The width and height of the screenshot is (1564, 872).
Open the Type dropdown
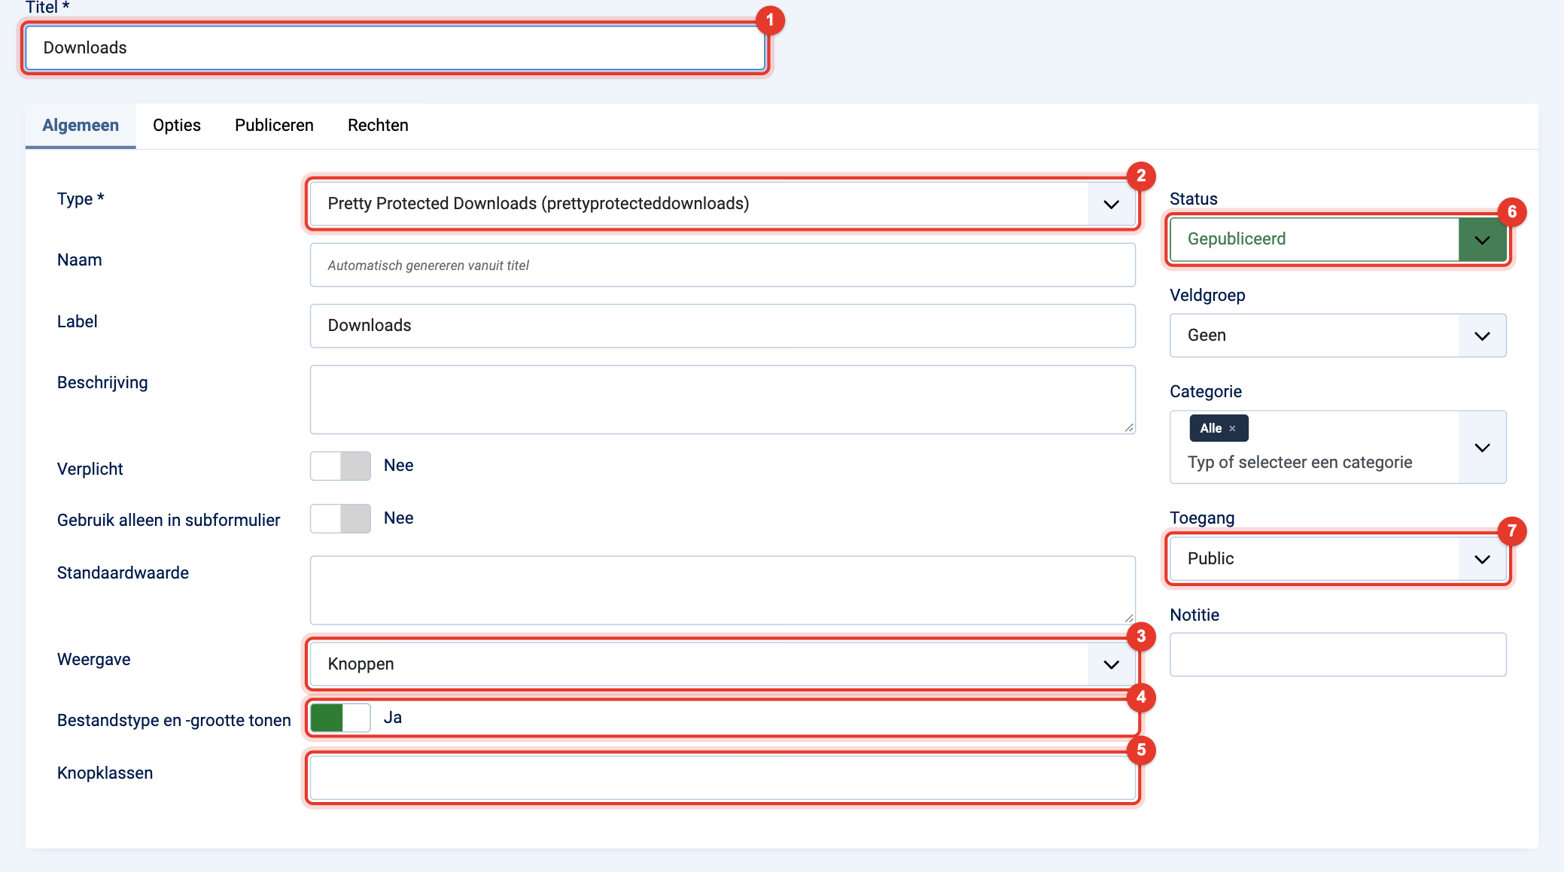pyautogui.click(x=722, y=204)
